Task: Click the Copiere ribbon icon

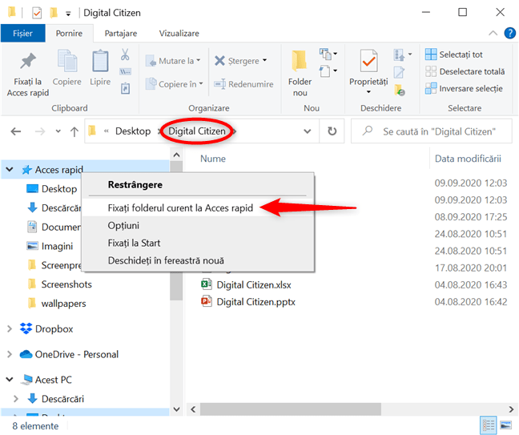Action: point(67,61)
